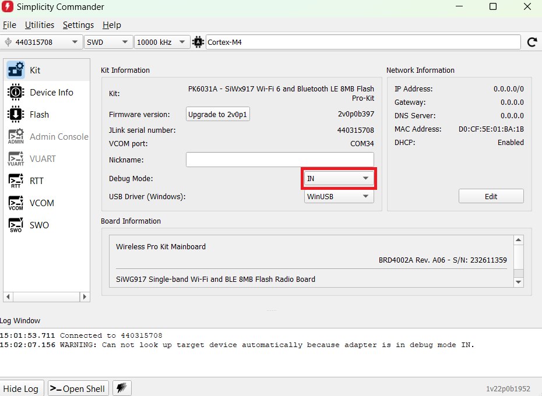This screenshot has width=542, height=396.
Task: Click the target device icon beside Cortex-M4
Action: click(198, 41)
